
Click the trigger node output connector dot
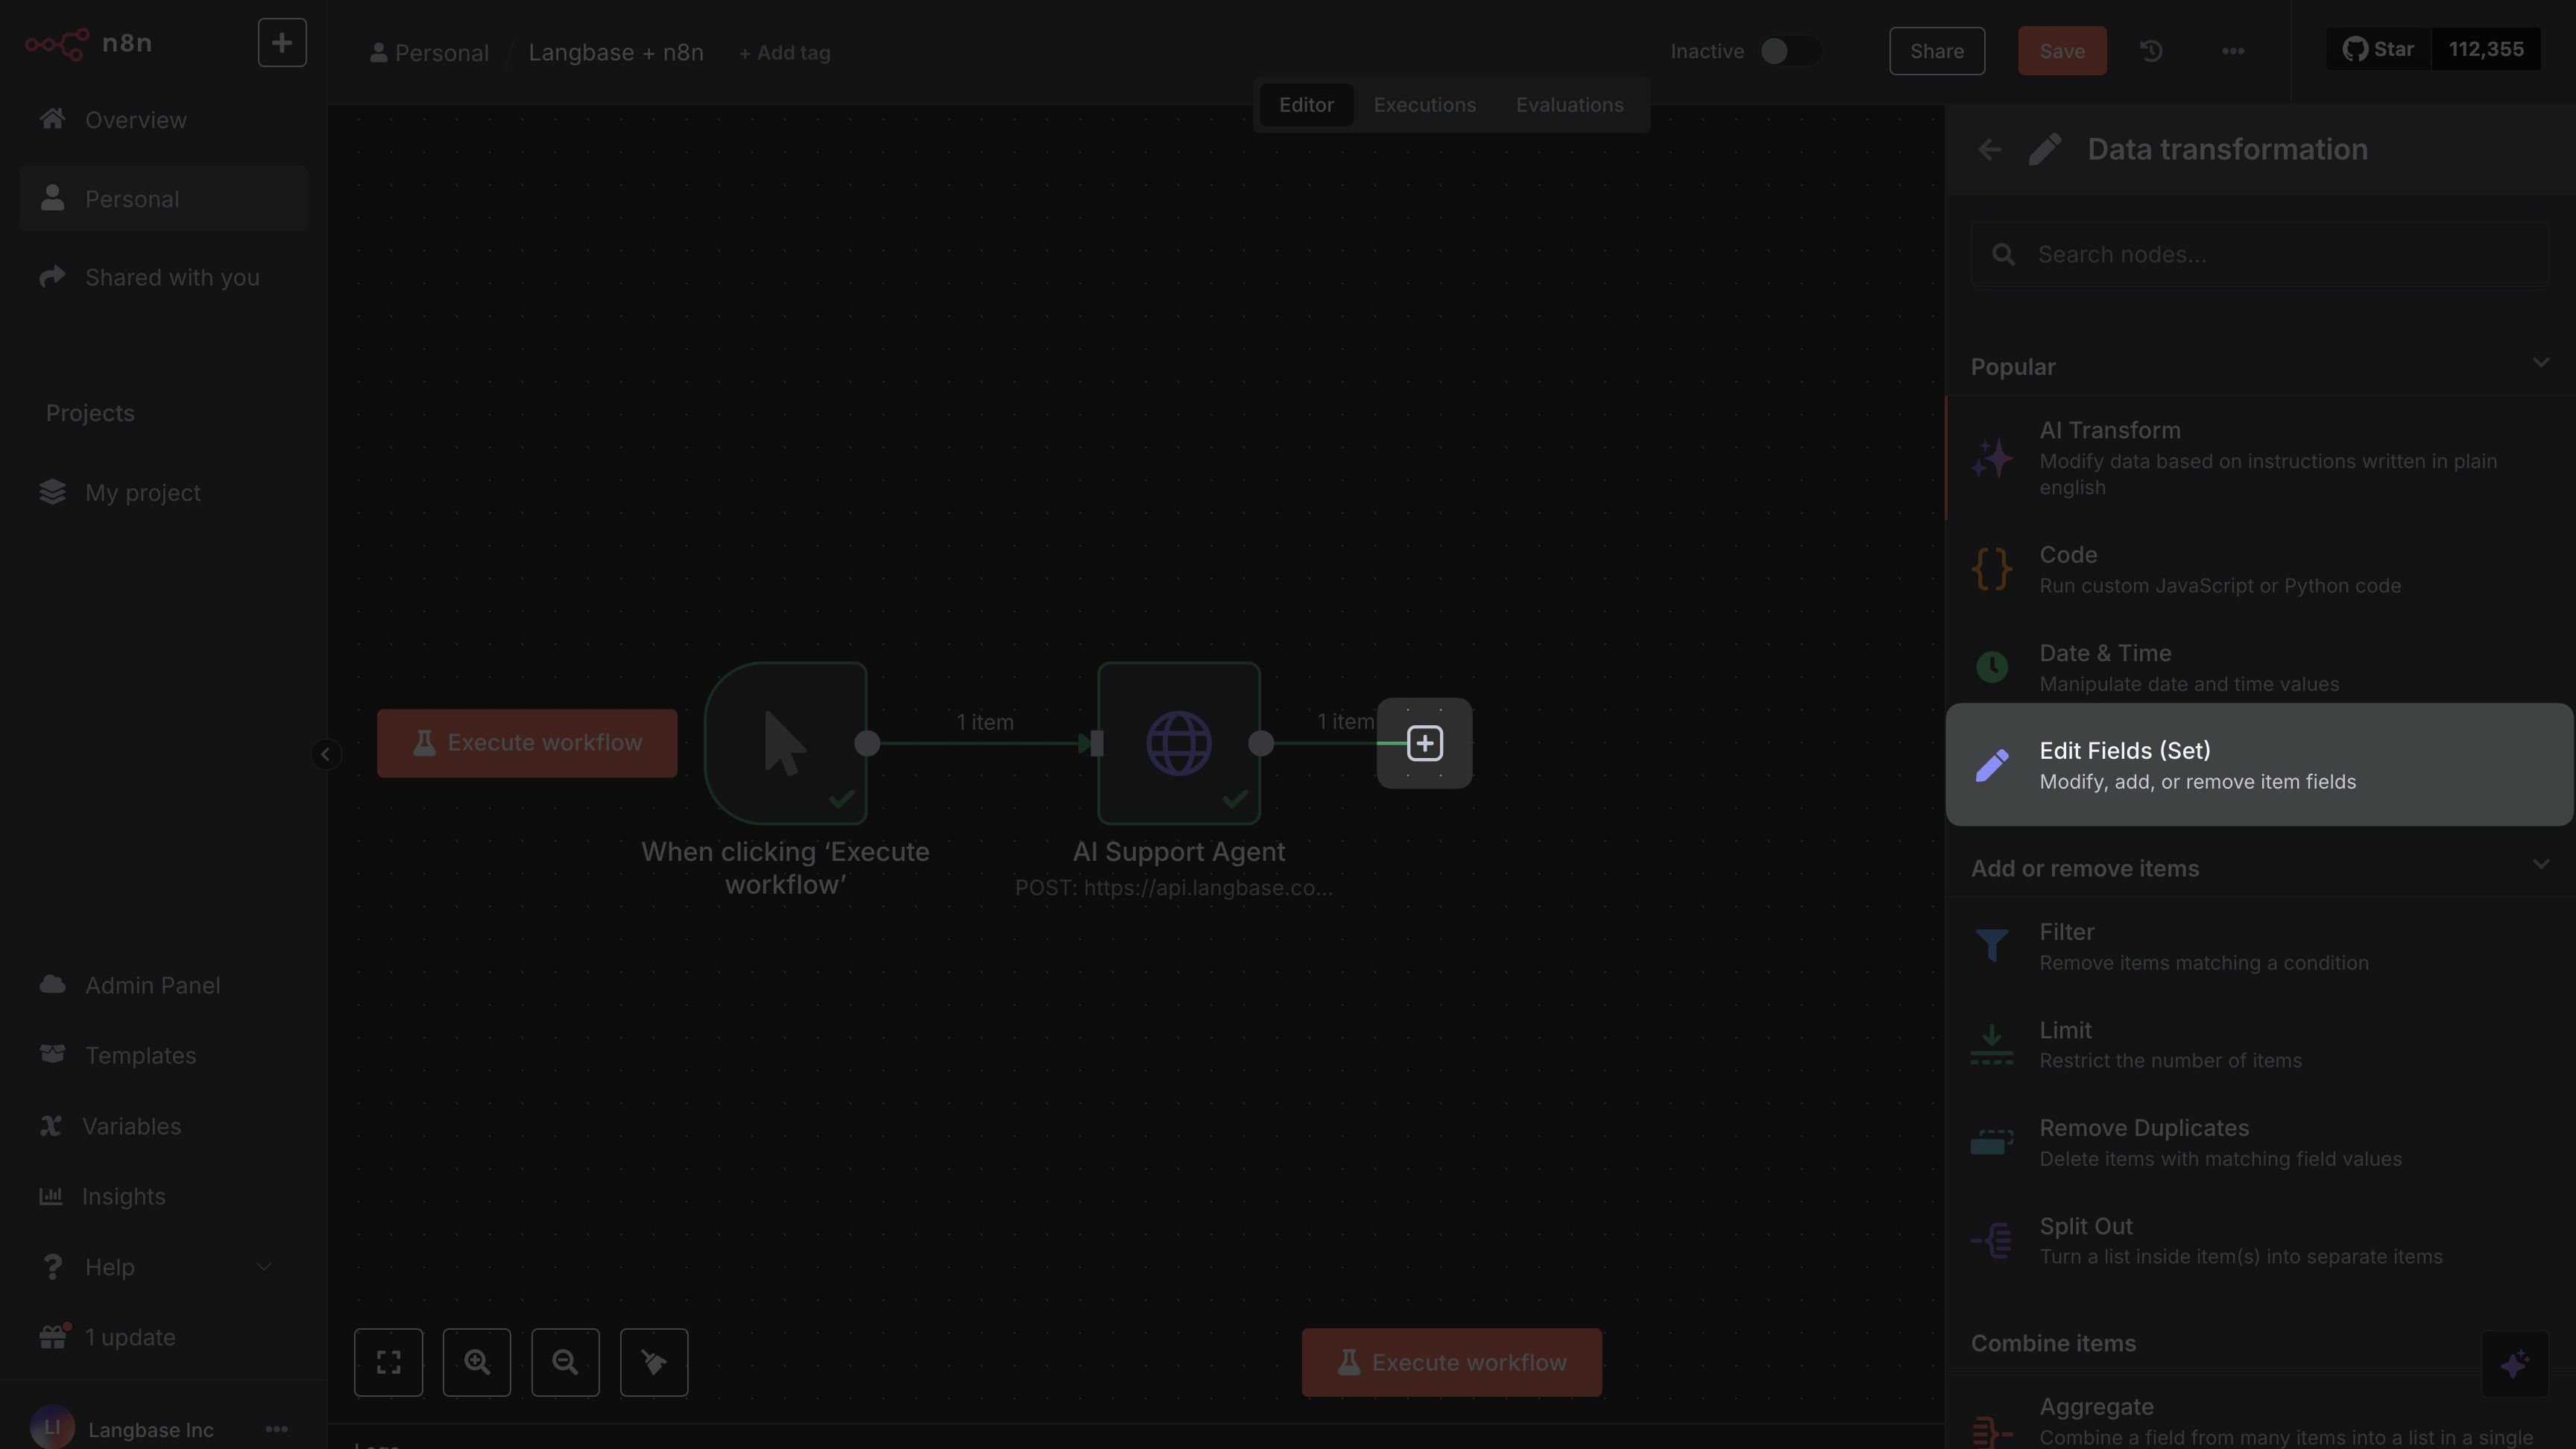(x=867, y=743)
